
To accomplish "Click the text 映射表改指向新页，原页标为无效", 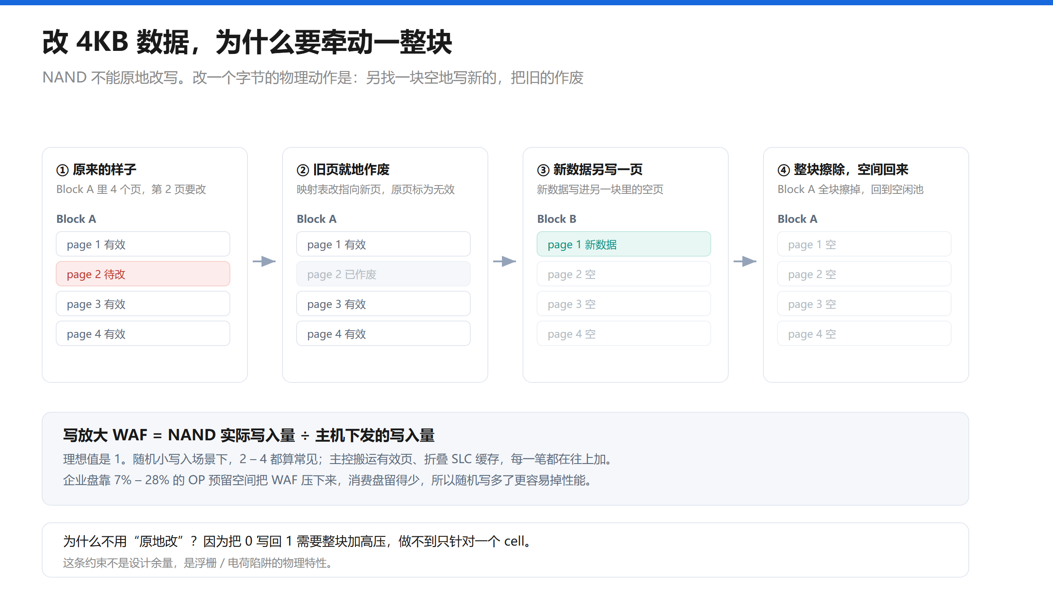I will (376, 189).
